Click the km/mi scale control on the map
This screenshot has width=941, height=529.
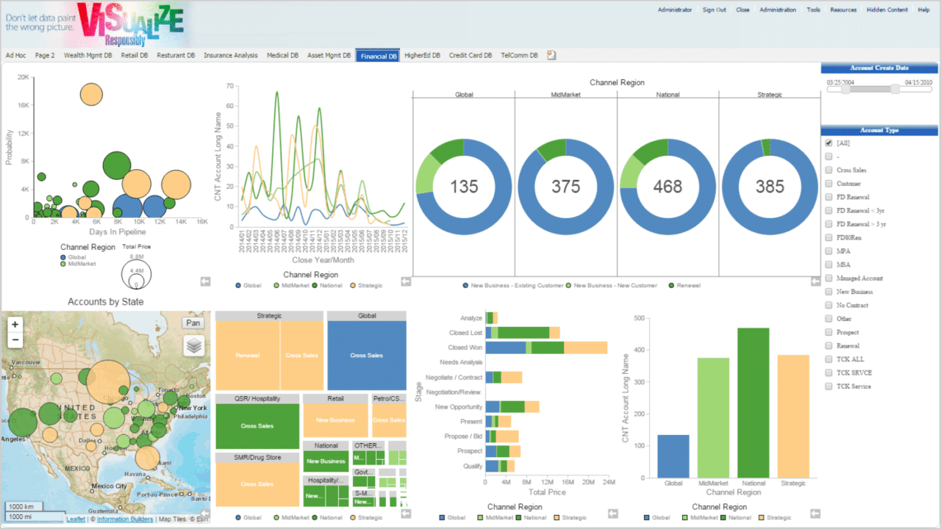(24, 511)
